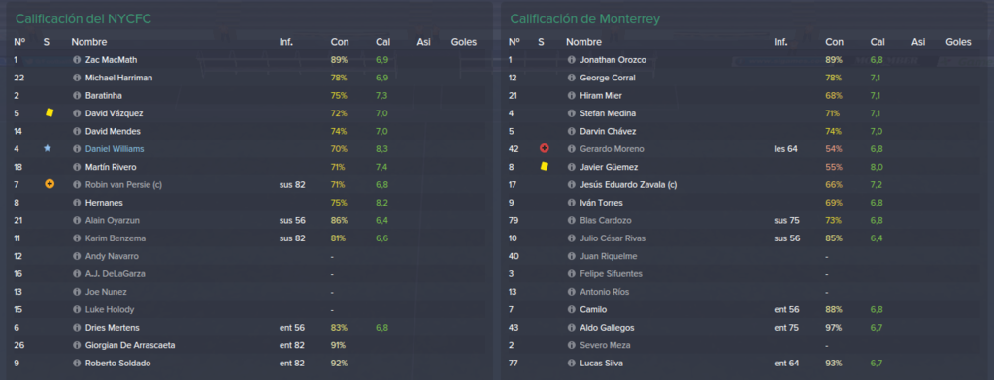Click red injury icon for Gerardo Moreno
994x380 pixels.
pyautogui.click(x=544, y=149)
